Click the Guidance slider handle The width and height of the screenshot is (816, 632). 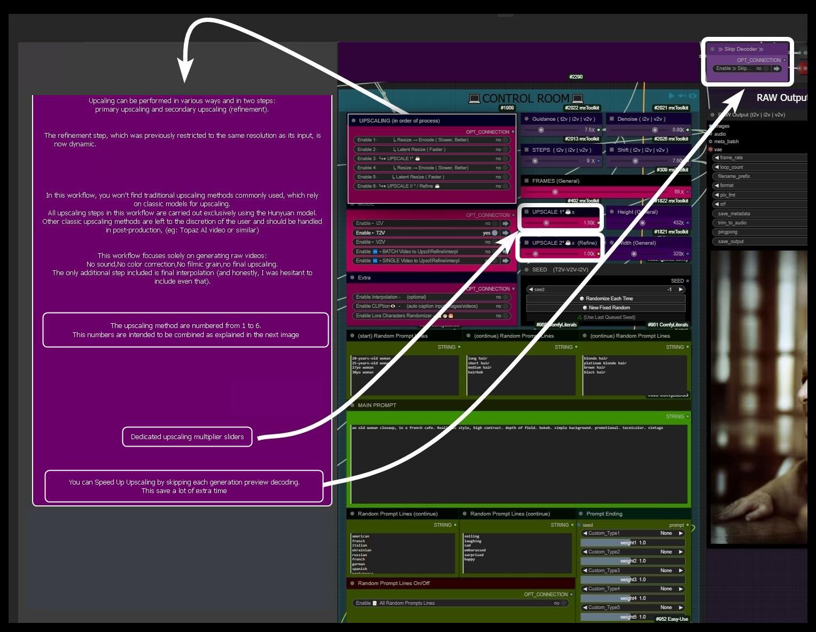[541, 130]
